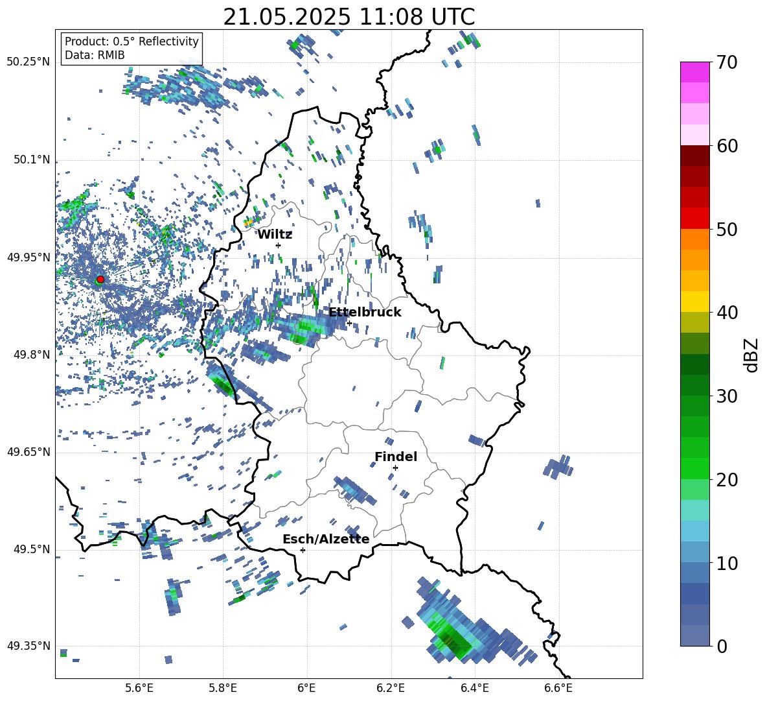Click the 10 value on colorbar
This screenshot has height=701, width=767.
(726, 563)
